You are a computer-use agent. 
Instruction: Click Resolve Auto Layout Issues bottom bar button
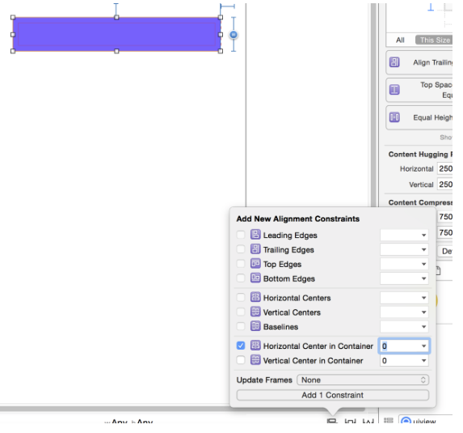368,420
